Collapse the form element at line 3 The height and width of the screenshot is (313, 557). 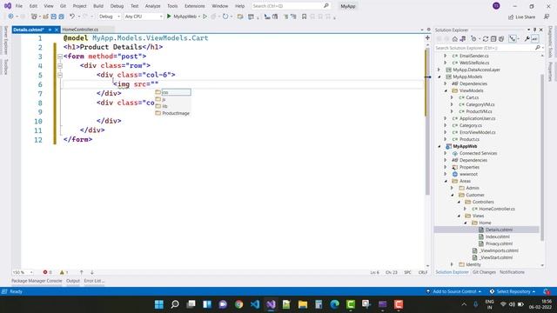coord(60,57)
